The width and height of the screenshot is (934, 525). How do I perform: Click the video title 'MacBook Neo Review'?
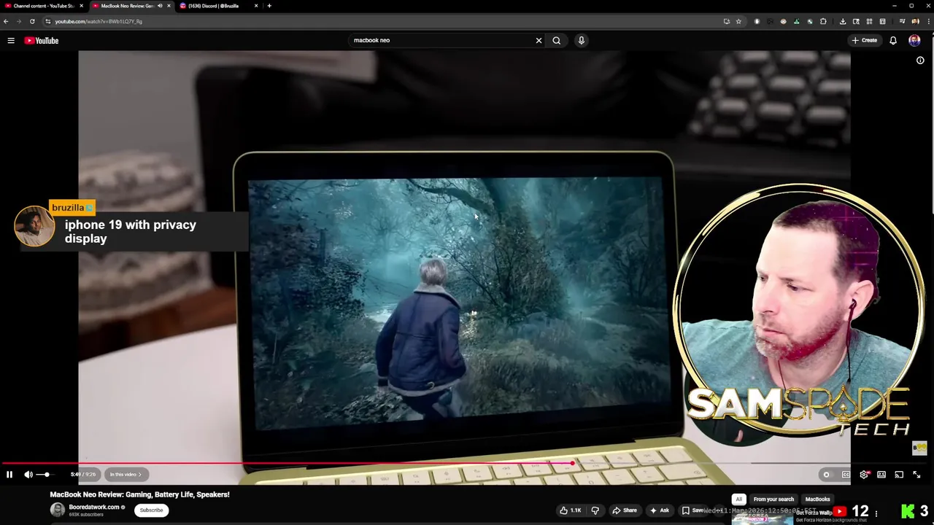point(139,494)
